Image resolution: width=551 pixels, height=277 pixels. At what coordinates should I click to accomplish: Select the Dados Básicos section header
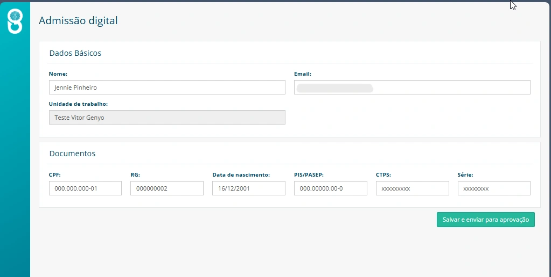[75, 53]
